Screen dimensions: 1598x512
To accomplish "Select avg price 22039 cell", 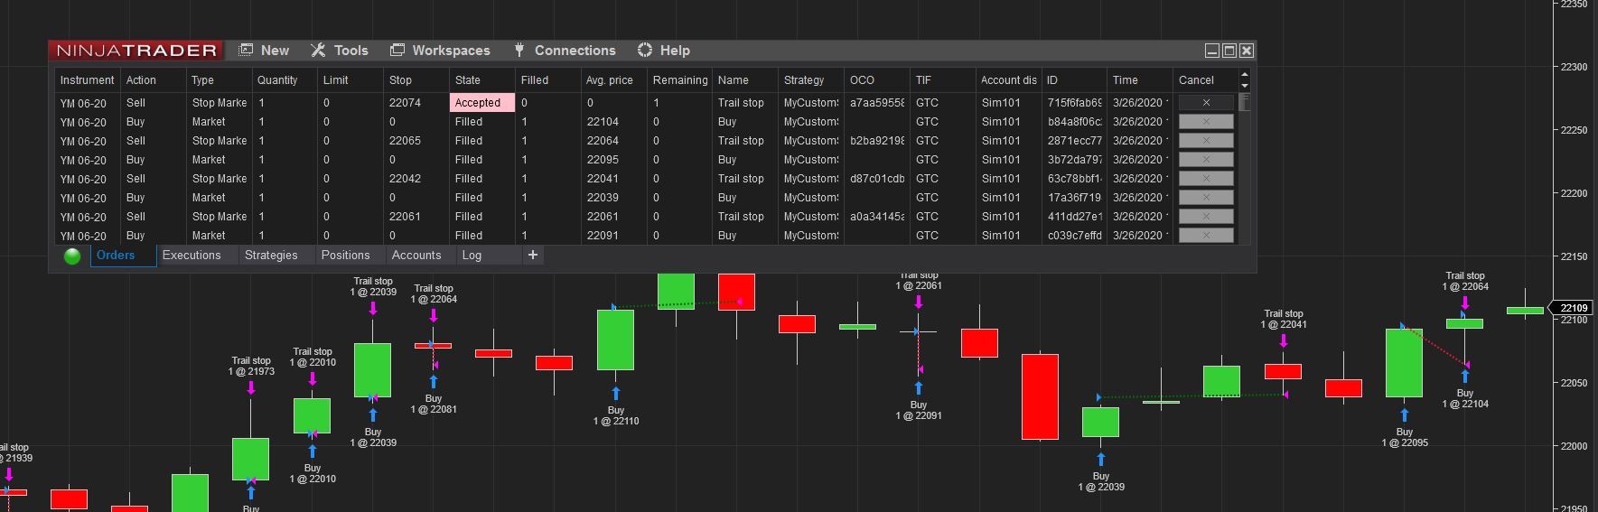I will [x=614, y=198].
